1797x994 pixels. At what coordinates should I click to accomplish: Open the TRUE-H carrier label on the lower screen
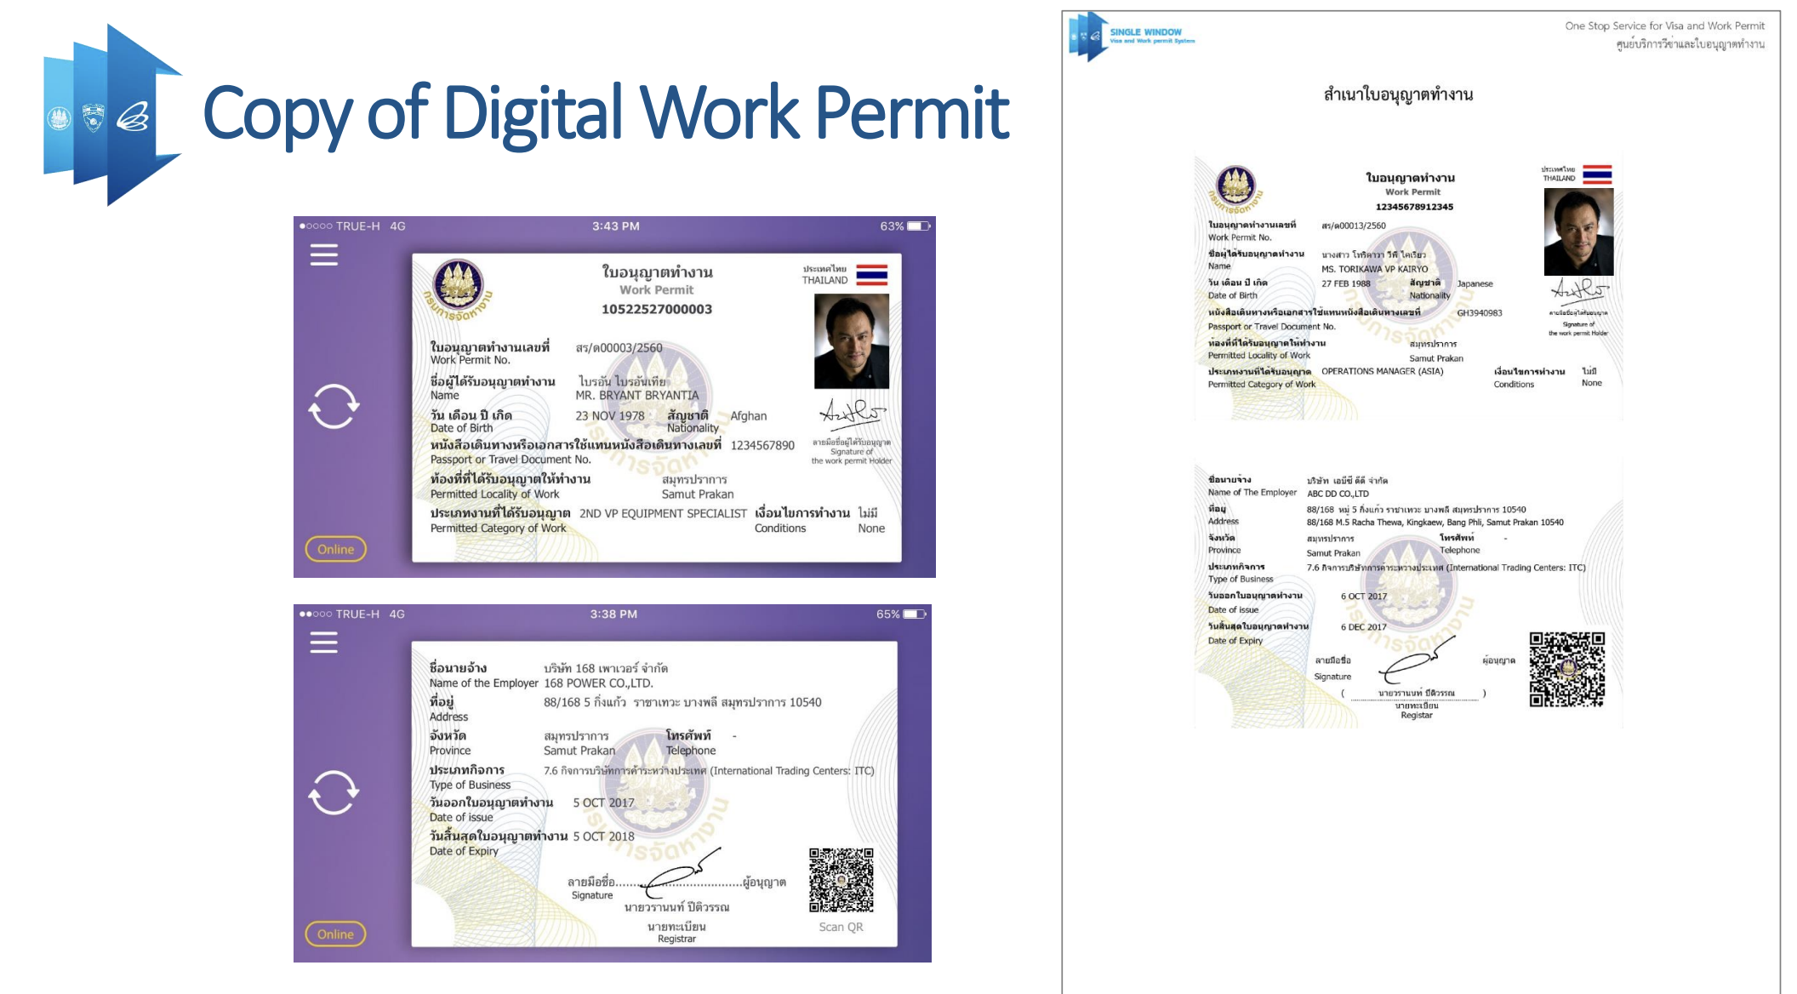pyautogui.click(x=356, y=614)
